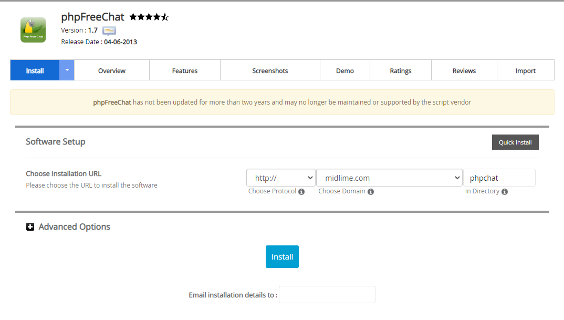Click the info icon beside Choose Domain
Screen dimensions: 564x320
[371, 191]
